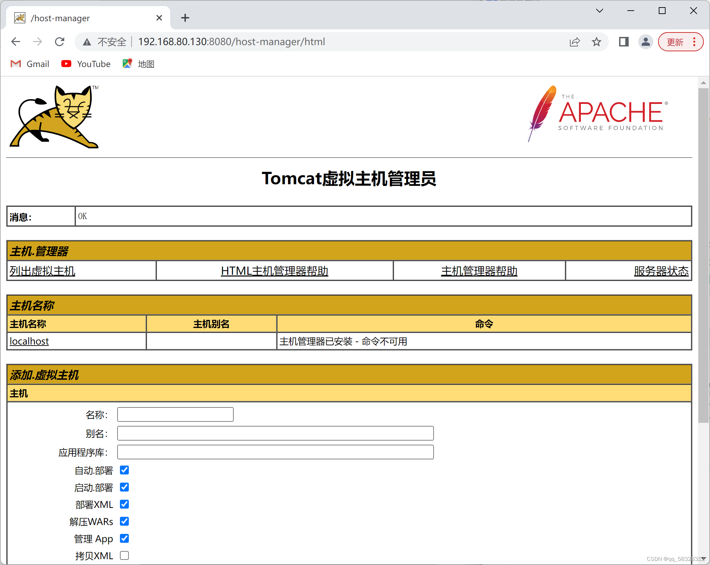Bookmark this page with star icon

596,42
